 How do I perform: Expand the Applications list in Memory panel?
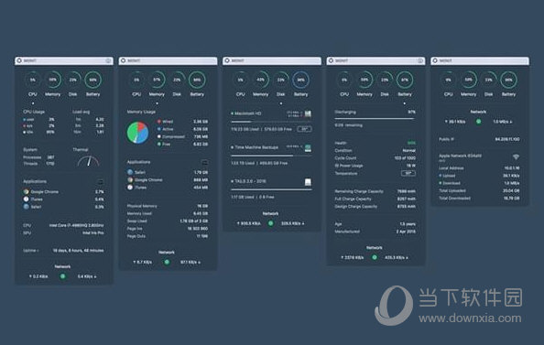coord(205,162)
